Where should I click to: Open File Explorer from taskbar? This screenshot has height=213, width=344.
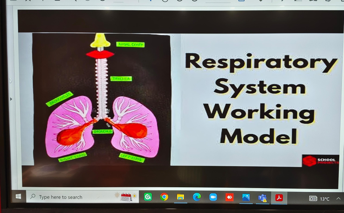pyautogui.click(x=181, y=197)
